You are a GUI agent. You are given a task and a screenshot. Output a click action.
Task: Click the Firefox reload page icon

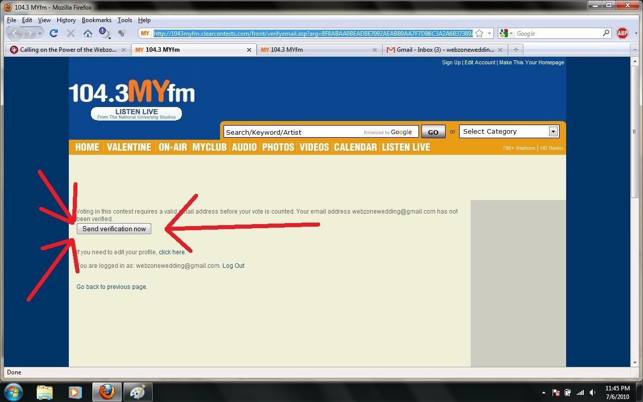tap(54, 34)
